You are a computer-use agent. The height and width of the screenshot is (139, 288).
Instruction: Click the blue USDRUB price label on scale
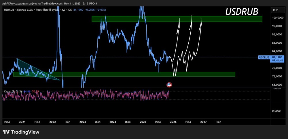[x=264, y=57]
